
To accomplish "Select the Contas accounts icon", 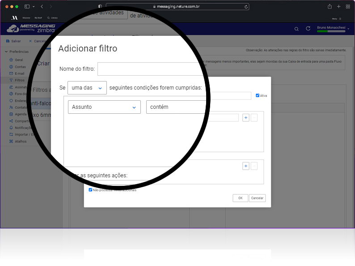I will coord(11,67).
